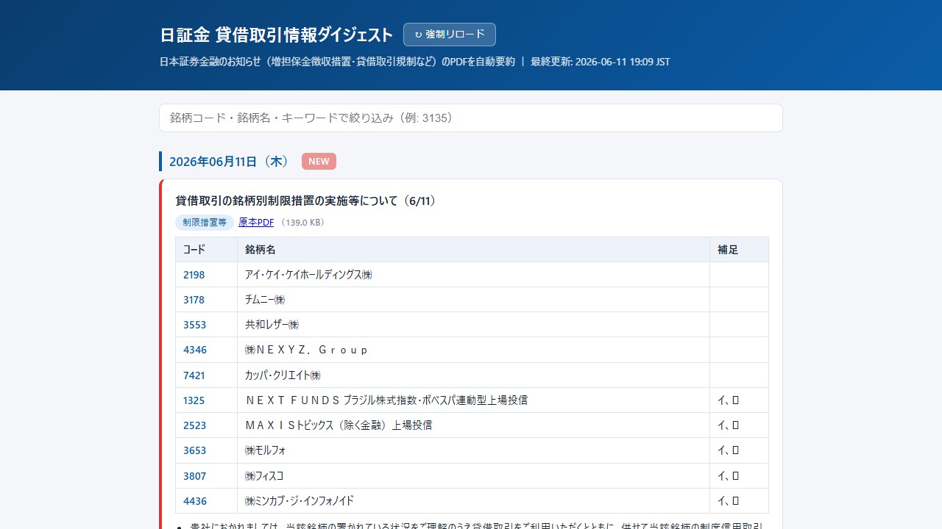The width and height of the screenshot is (942, 529).
Task: Click the notice title 貸借取引の銘柄別制限措置の実施等について
Action: click(306, 201)
